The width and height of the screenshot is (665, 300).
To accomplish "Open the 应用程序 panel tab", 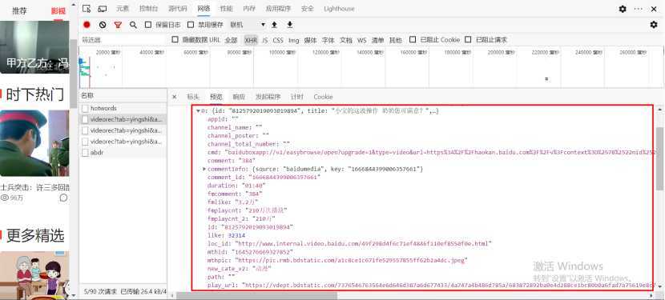I will [x=279, y=9].
